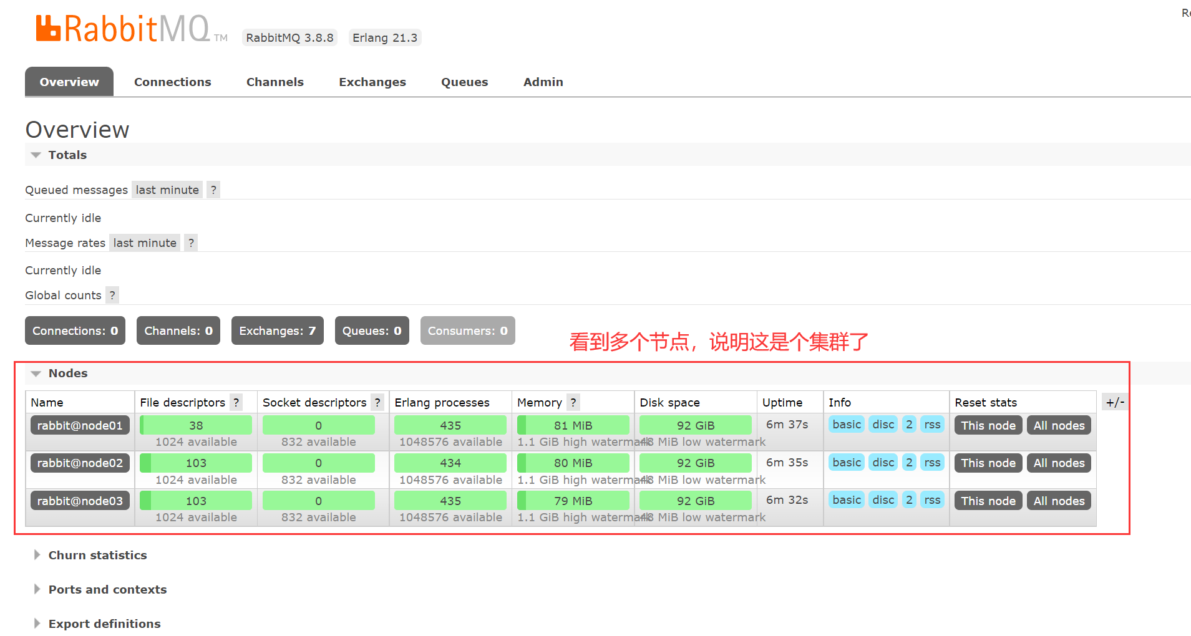
Task: Click disc tag in node02 row
Action: coord(883,462)
